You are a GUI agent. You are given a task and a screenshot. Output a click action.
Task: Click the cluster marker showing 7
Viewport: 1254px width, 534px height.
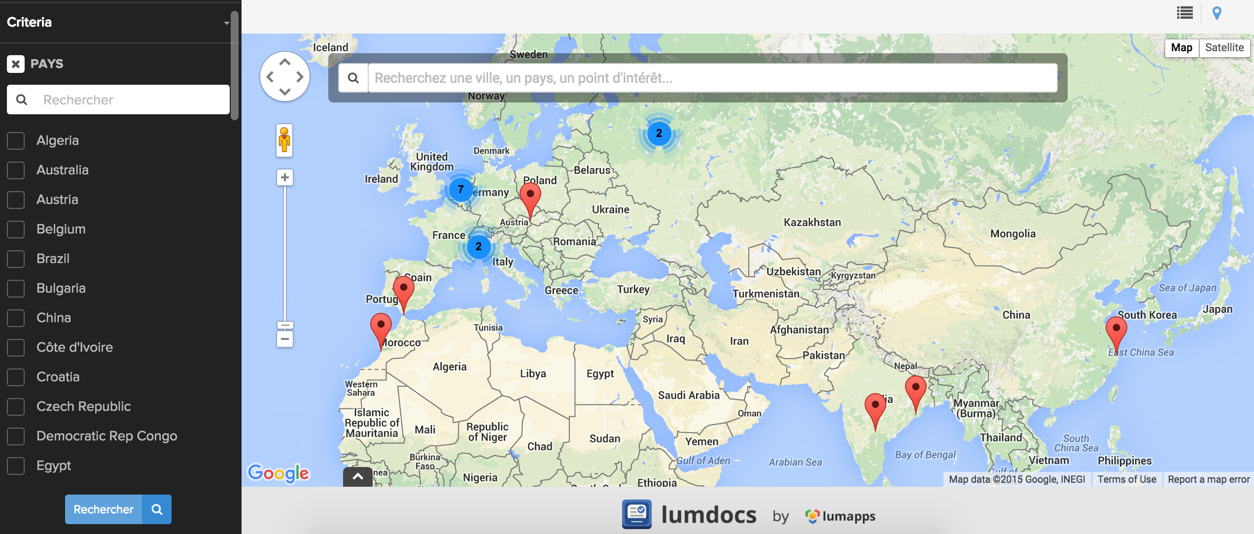(460, 189)
